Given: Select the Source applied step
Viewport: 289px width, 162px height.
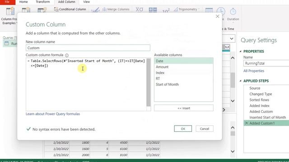Looking at the screenshot, I should point(266,88).
